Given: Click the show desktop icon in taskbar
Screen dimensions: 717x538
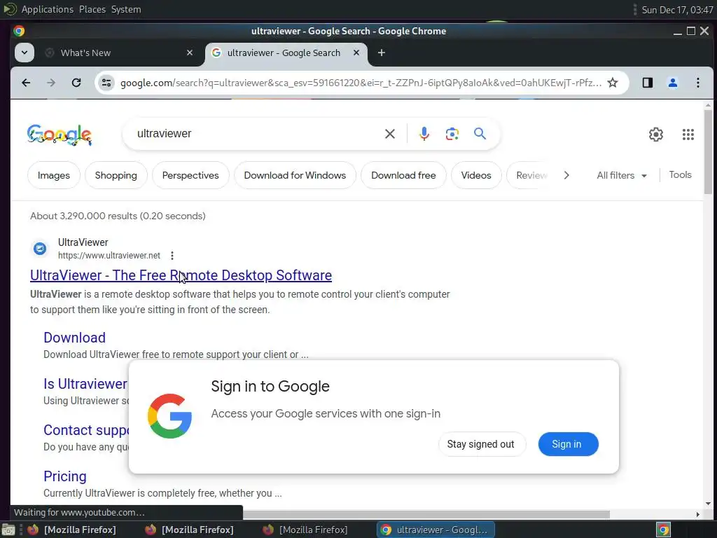Looking at the screenshot, I should (x=8, y=530).
